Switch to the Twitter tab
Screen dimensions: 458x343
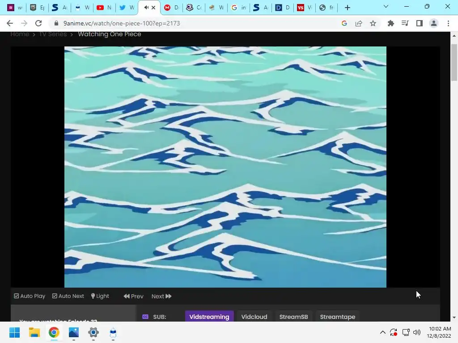127,8
